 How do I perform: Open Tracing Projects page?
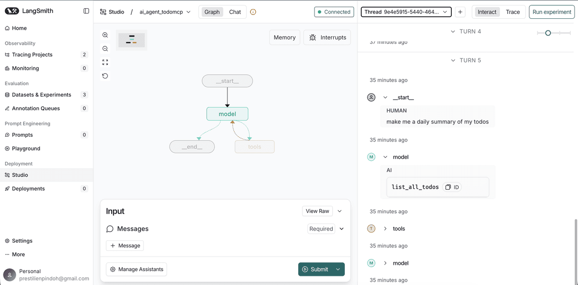(x=46, y=55)
